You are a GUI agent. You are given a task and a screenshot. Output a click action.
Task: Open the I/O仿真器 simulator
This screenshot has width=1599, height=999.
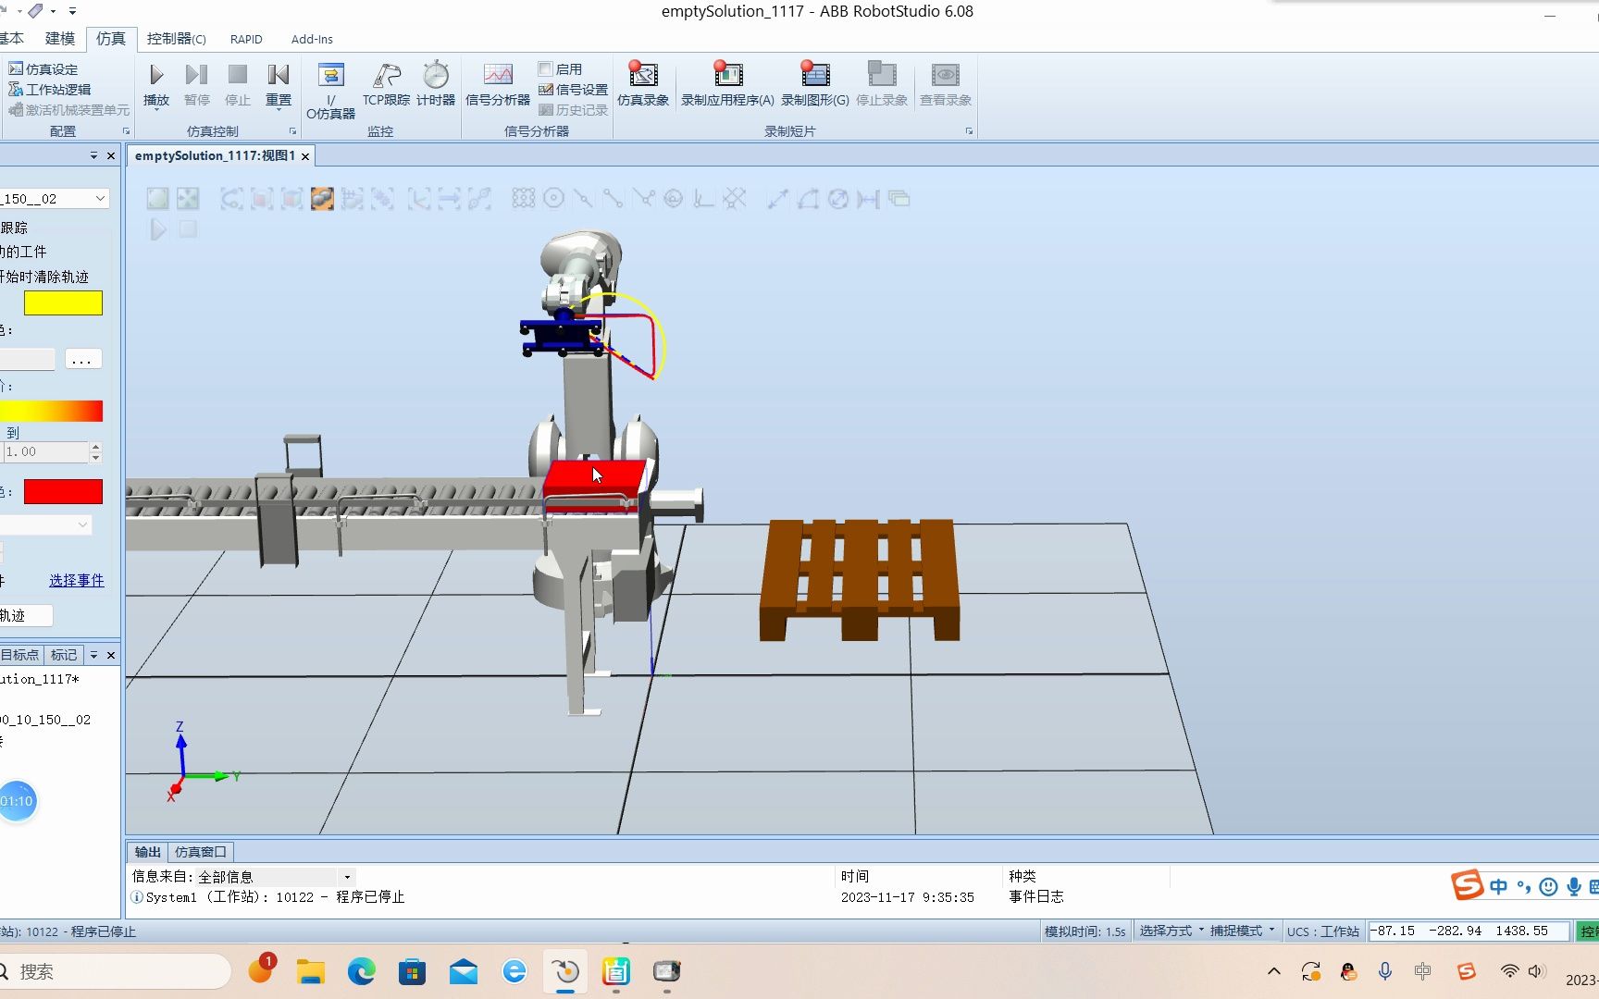click(330, 90)
